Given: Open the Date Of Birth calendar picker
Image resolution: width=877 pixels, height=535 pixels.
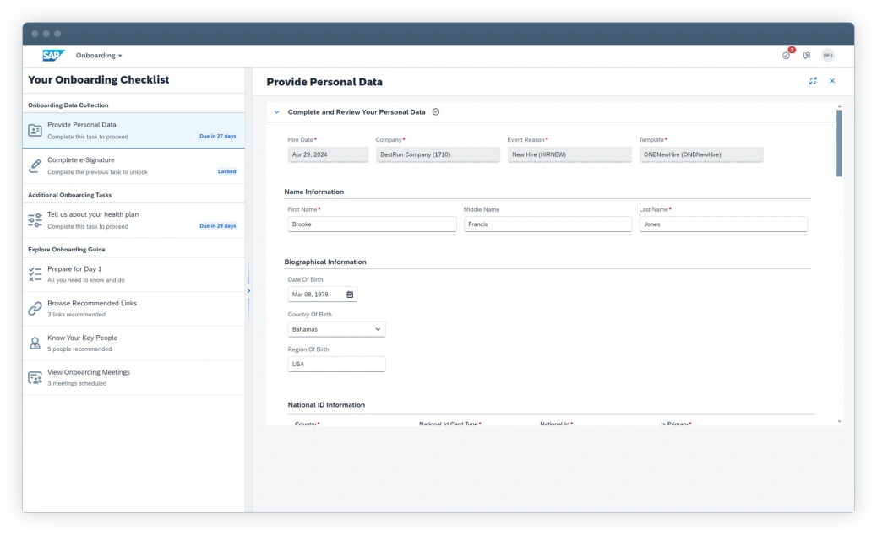Looking at the screenshot, I should click(x=350, y=295).
